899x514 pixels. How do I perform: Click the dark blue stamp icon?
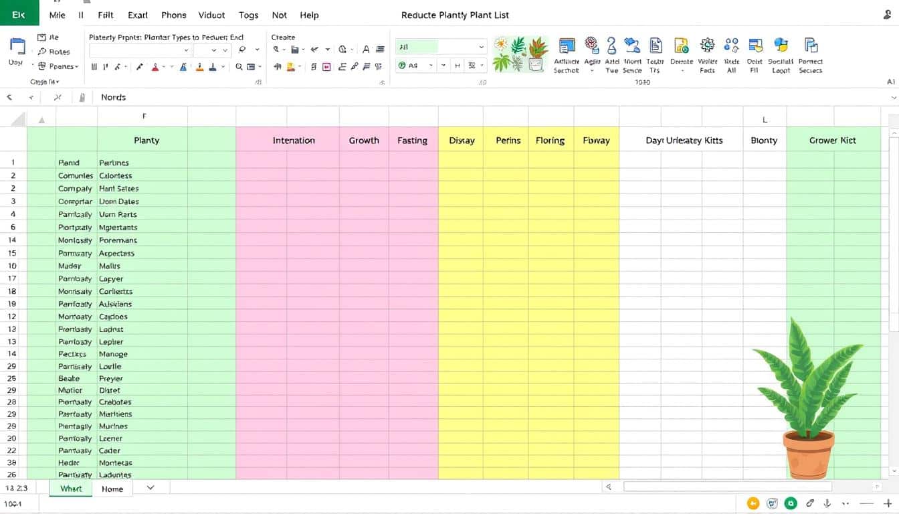click(213, 67)
